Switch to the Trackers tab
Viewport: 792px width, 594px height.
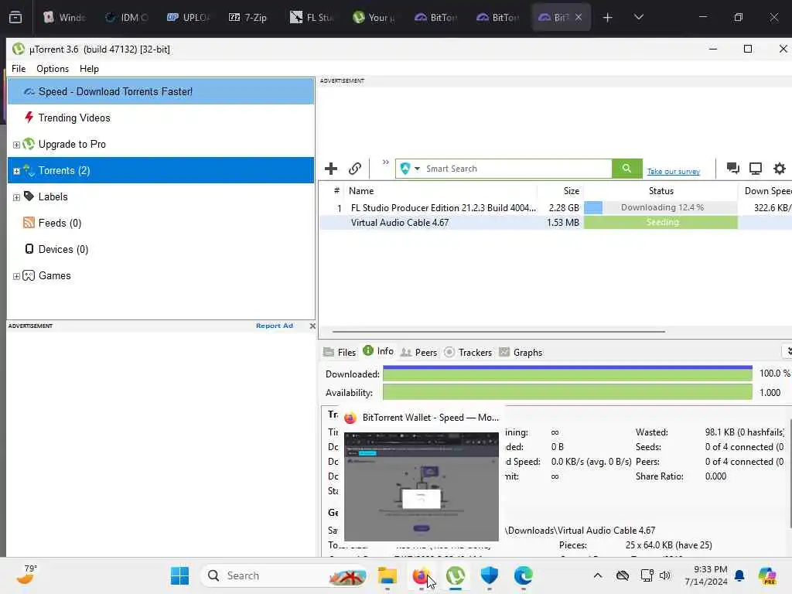468,352
